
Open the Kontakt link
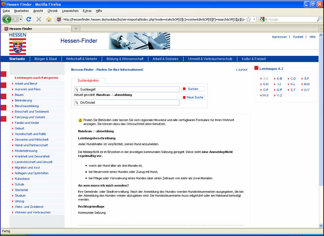[298, 37]
